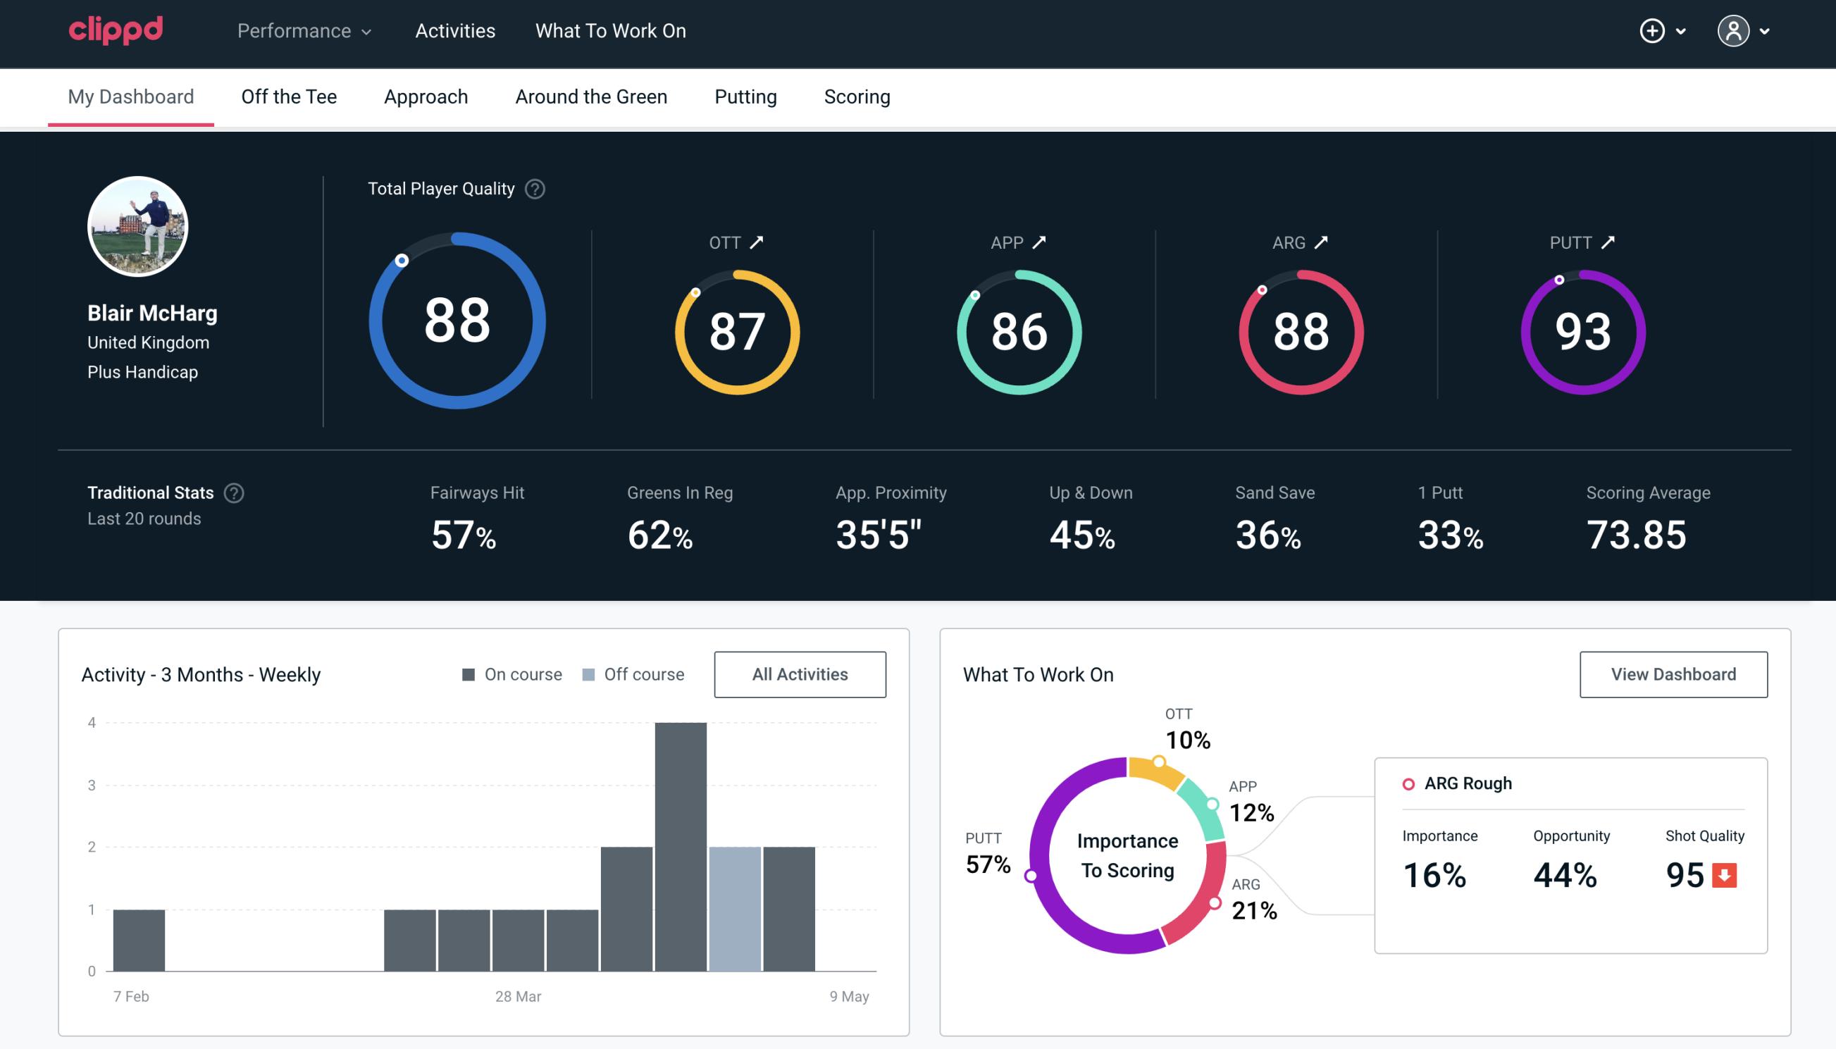Click the All Activities button

click(x=801, y=674)
